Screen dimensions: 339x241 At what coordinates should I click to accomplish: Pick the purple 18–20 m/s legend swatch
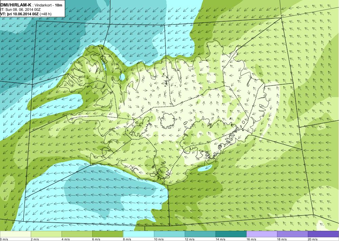[293, 234]
